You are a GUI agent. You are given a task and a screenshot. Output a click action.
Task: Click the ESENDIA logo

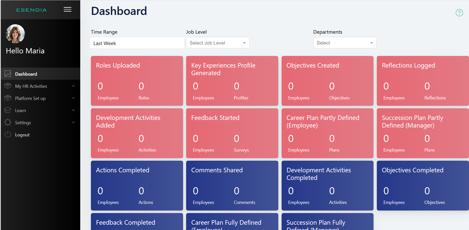[x=31, y=10]
